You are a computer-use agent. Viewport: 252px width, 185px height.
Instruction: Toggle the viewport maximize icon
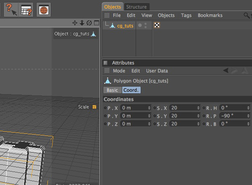(97, 23)
